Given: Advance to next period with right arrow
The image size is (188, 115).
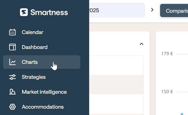Looking at the screenshot, I should [152, 10].
